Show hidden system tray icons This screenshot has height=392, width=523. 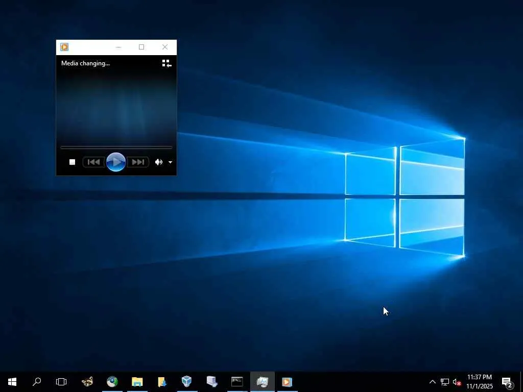432,382
